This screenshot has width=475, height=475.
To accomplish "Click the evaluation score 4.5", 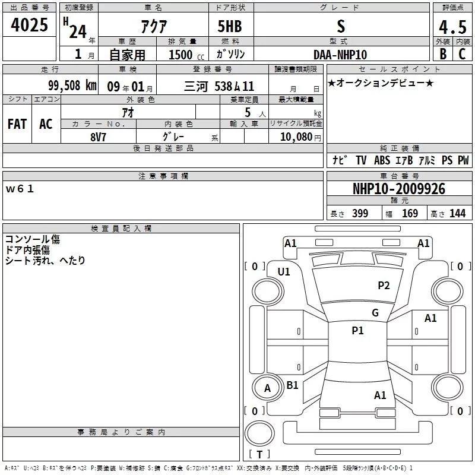I will 452,27.
